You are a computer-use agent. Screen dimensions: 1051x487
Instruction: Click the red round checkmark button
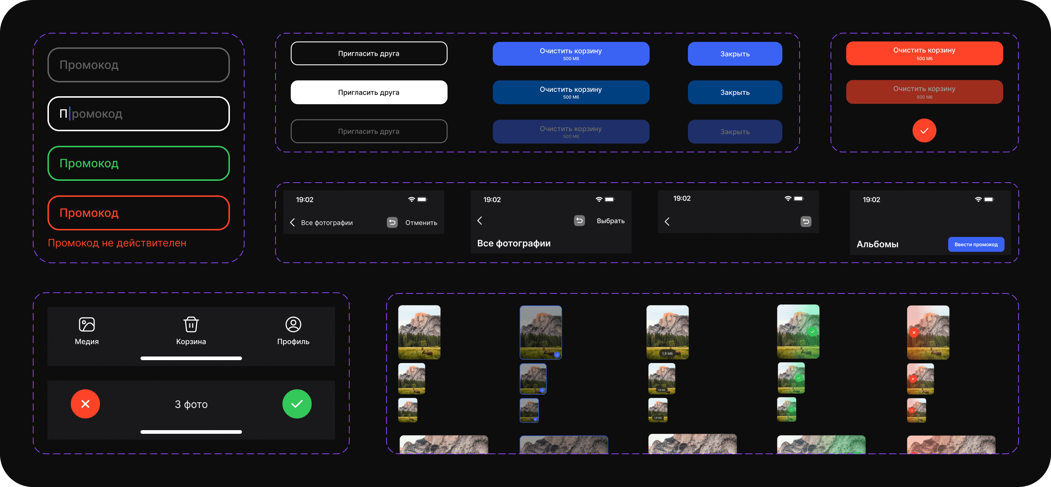(924, 130)
